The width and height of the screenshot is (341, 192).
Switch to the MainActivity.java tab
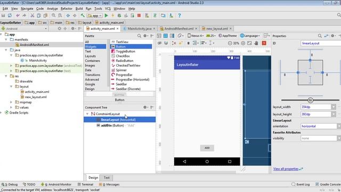(139, 28)
